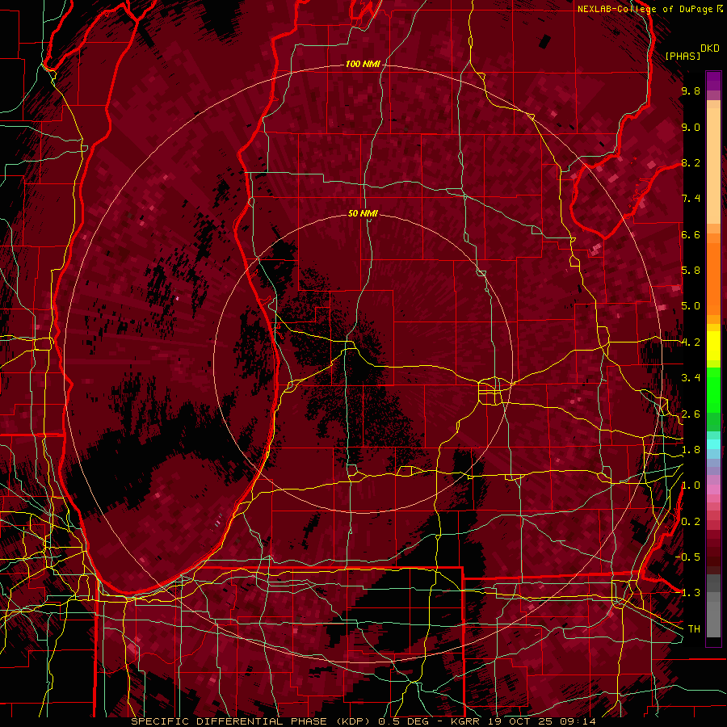Click the 8.2 legend value
This screenshot has width=727, height=727.
click(691, 162)
